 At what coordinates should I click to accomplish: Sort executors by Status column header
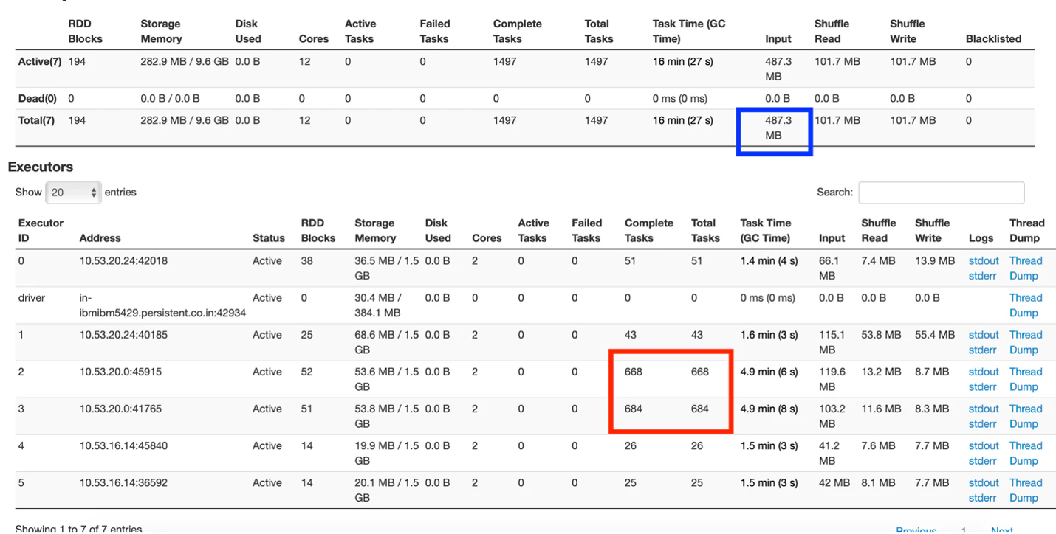[268, 238]
